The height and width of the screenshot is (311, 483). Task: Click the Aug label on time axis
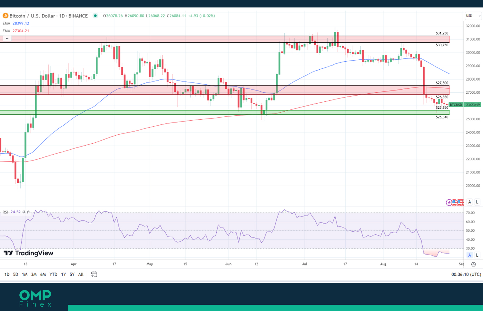point(383,264)
